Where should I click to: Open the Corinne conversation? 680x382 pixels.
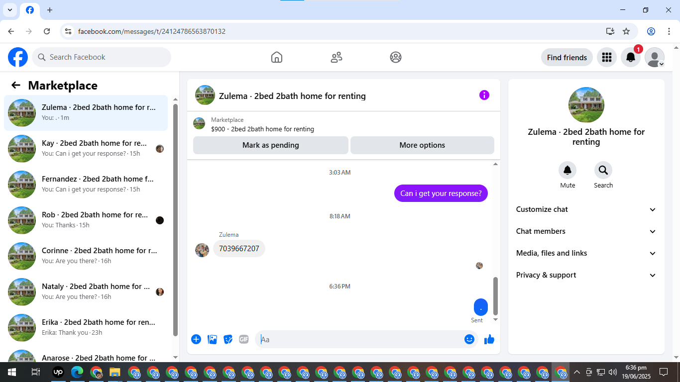(x=86, y=256)
